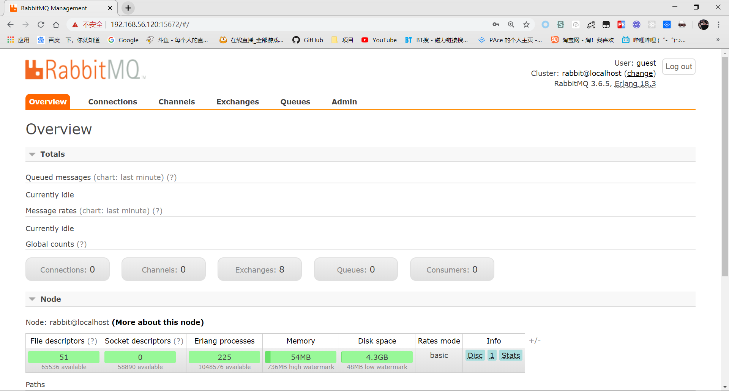Image resolution: width=729 pixels, height=391 pixels.
Task: Open Chrome three-dot menu
Action: (718, 25)
